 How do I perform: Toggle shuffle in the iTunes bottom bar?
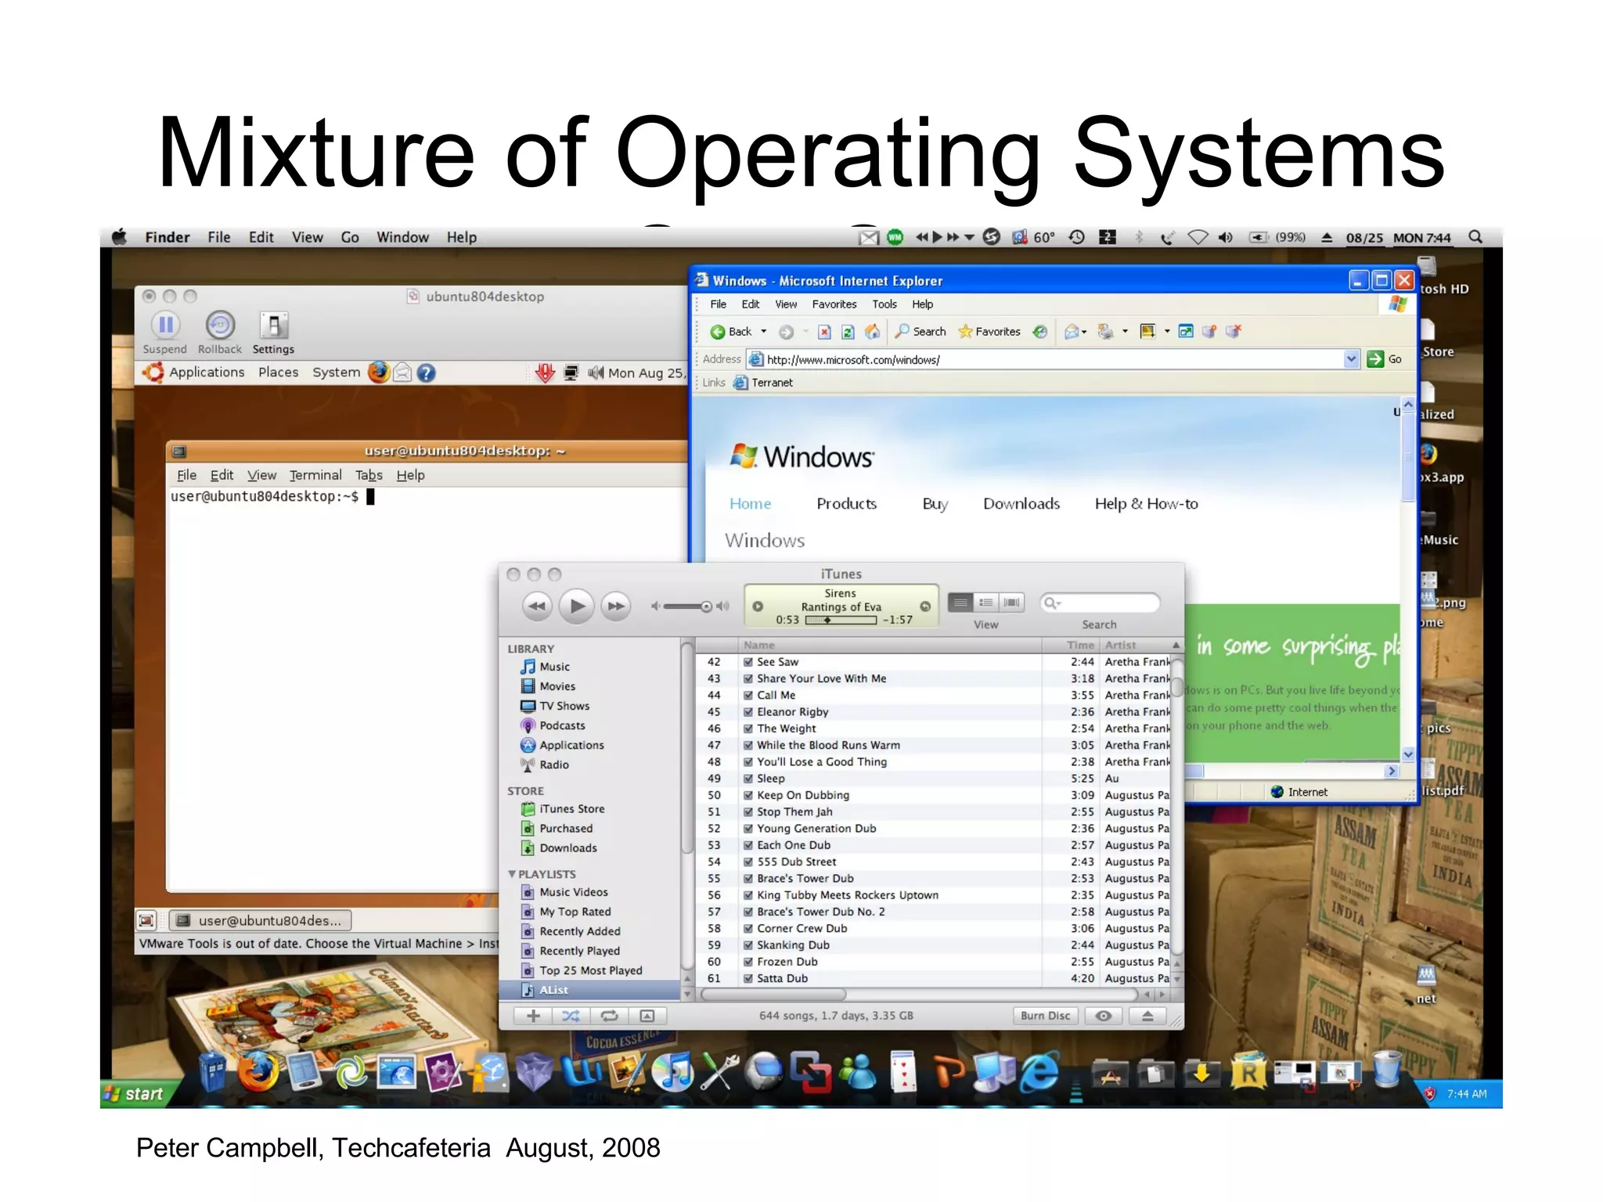[x=571, y=1016]
